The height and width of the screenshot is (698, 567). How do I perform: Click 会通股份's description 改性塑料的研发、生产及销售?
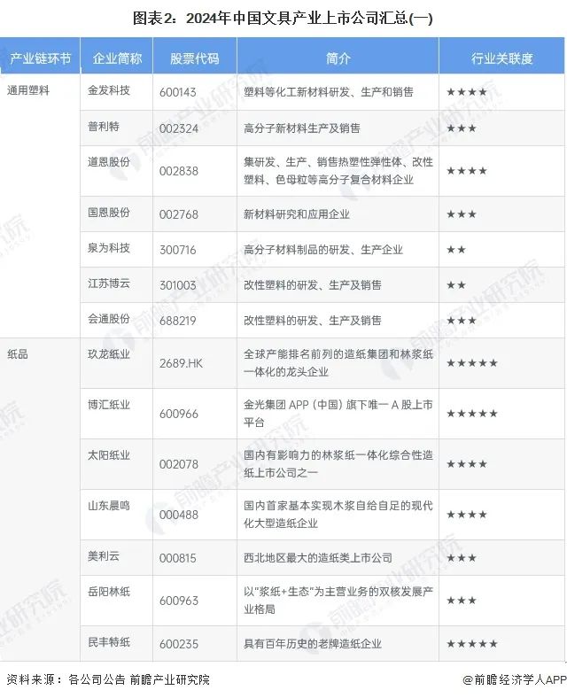313,321
